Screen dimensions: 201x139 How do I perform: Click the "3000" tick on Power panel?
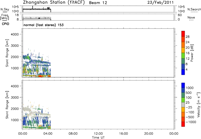pos(15,46)
